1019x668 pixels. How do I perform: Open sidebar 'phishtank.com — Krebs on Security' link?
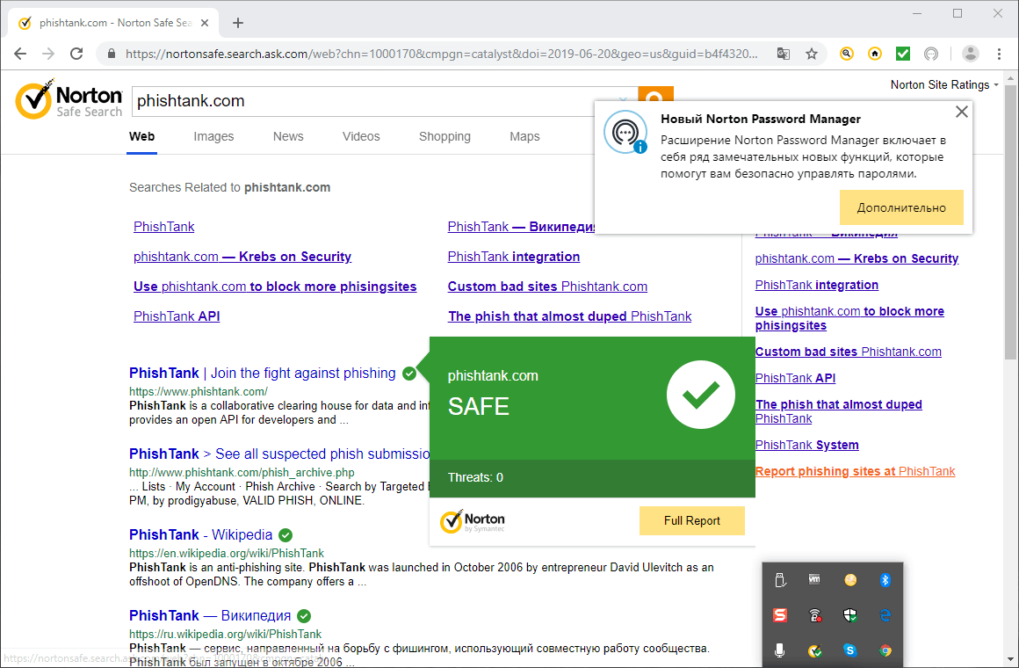click(856, 258)
